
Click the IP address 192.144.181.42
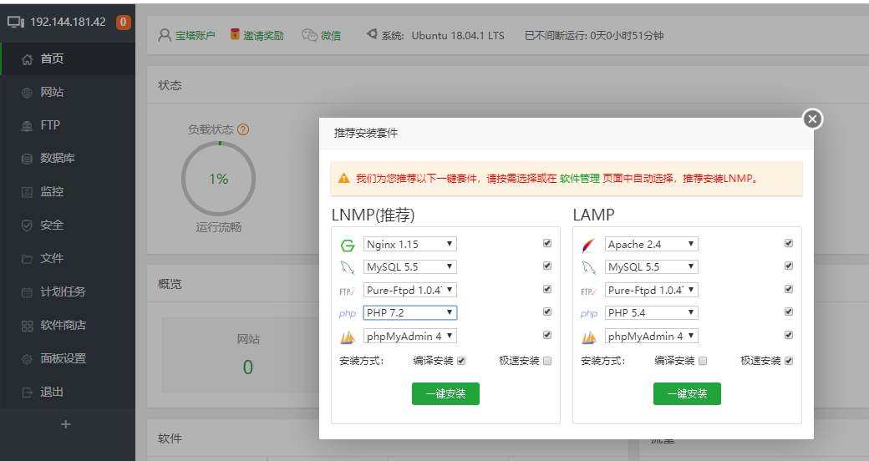tap(68, 23)
